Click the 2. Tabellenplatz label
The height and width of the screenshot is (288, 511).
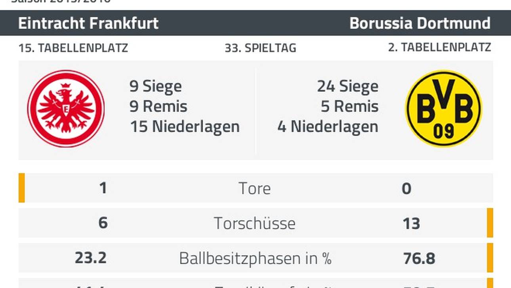click(x=439, y=48)
